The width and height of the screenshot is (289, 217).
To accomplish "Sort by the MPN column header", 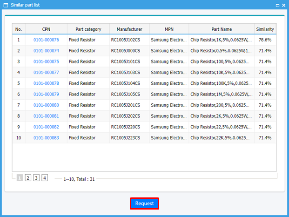I will [x=168, y=29].
